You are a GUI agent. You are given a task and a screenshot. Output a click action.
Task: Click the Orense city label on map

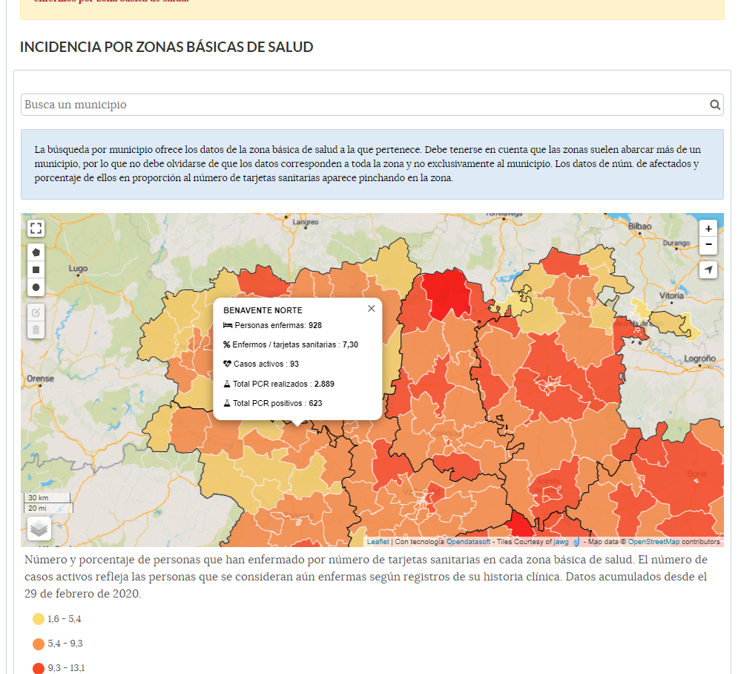(40, 379)
